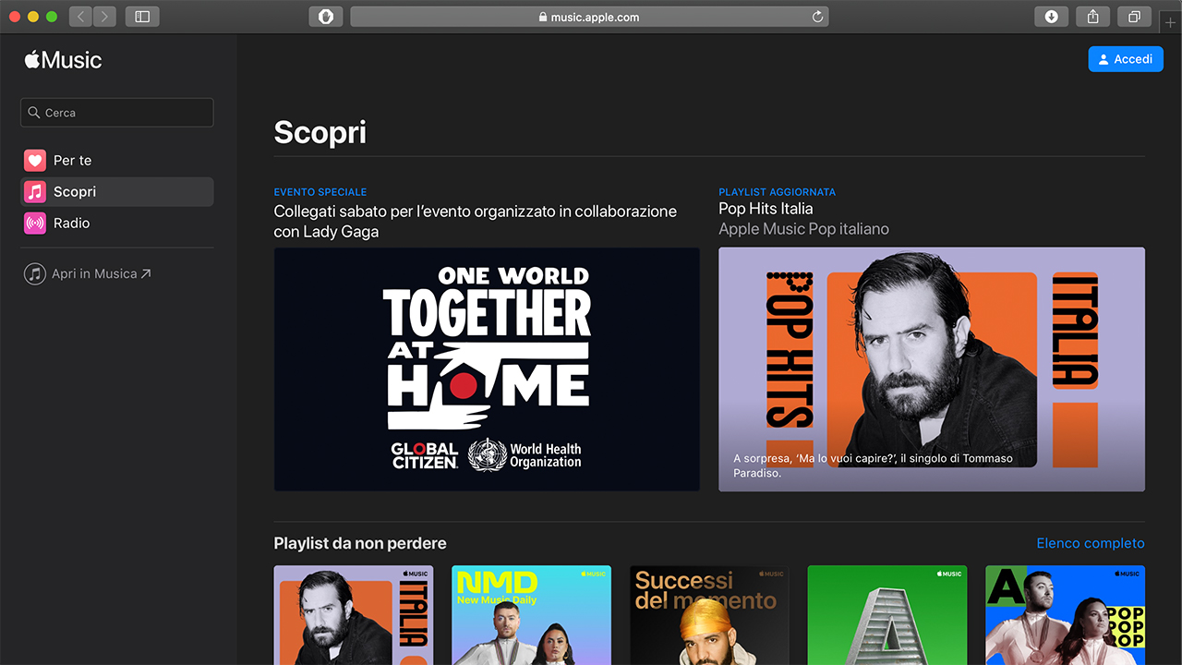Go back with Safari's back arrow
The image size is (1182, 665).
[80, 17]
